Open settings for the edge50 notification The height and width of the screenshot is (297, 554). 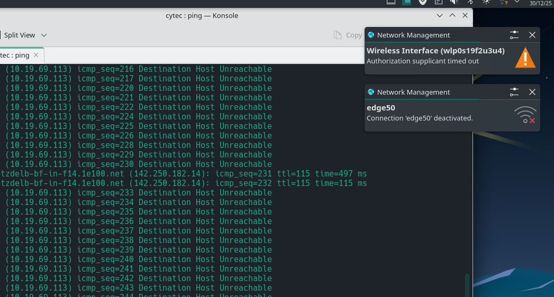point(514,92)
